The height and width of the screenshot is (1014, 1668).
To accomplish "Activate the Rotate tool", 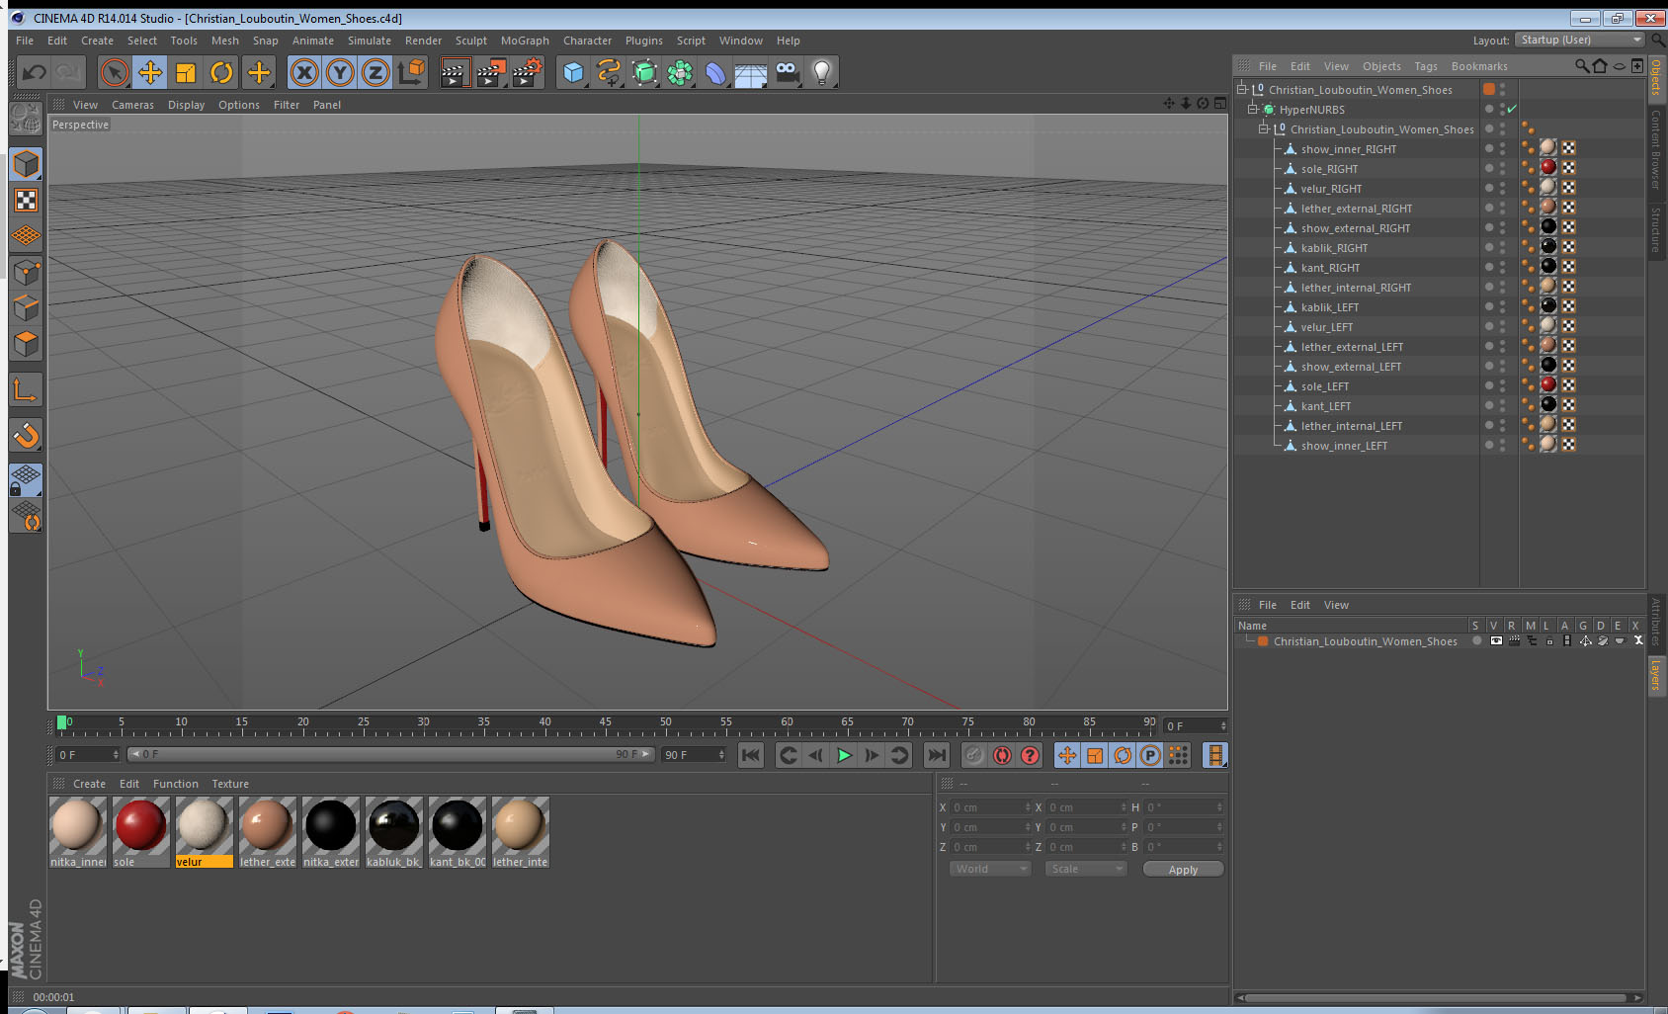I will click(222, 72).
